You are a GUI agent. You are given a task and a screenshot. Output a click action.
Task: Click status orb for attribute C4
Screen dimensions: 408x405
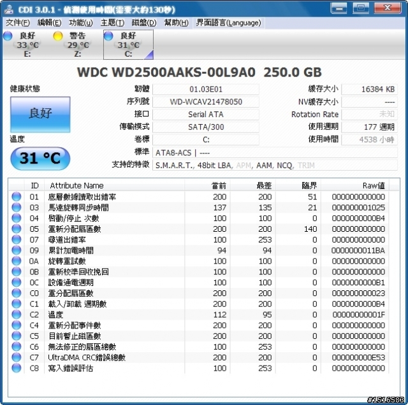click(x=17, y=325)
